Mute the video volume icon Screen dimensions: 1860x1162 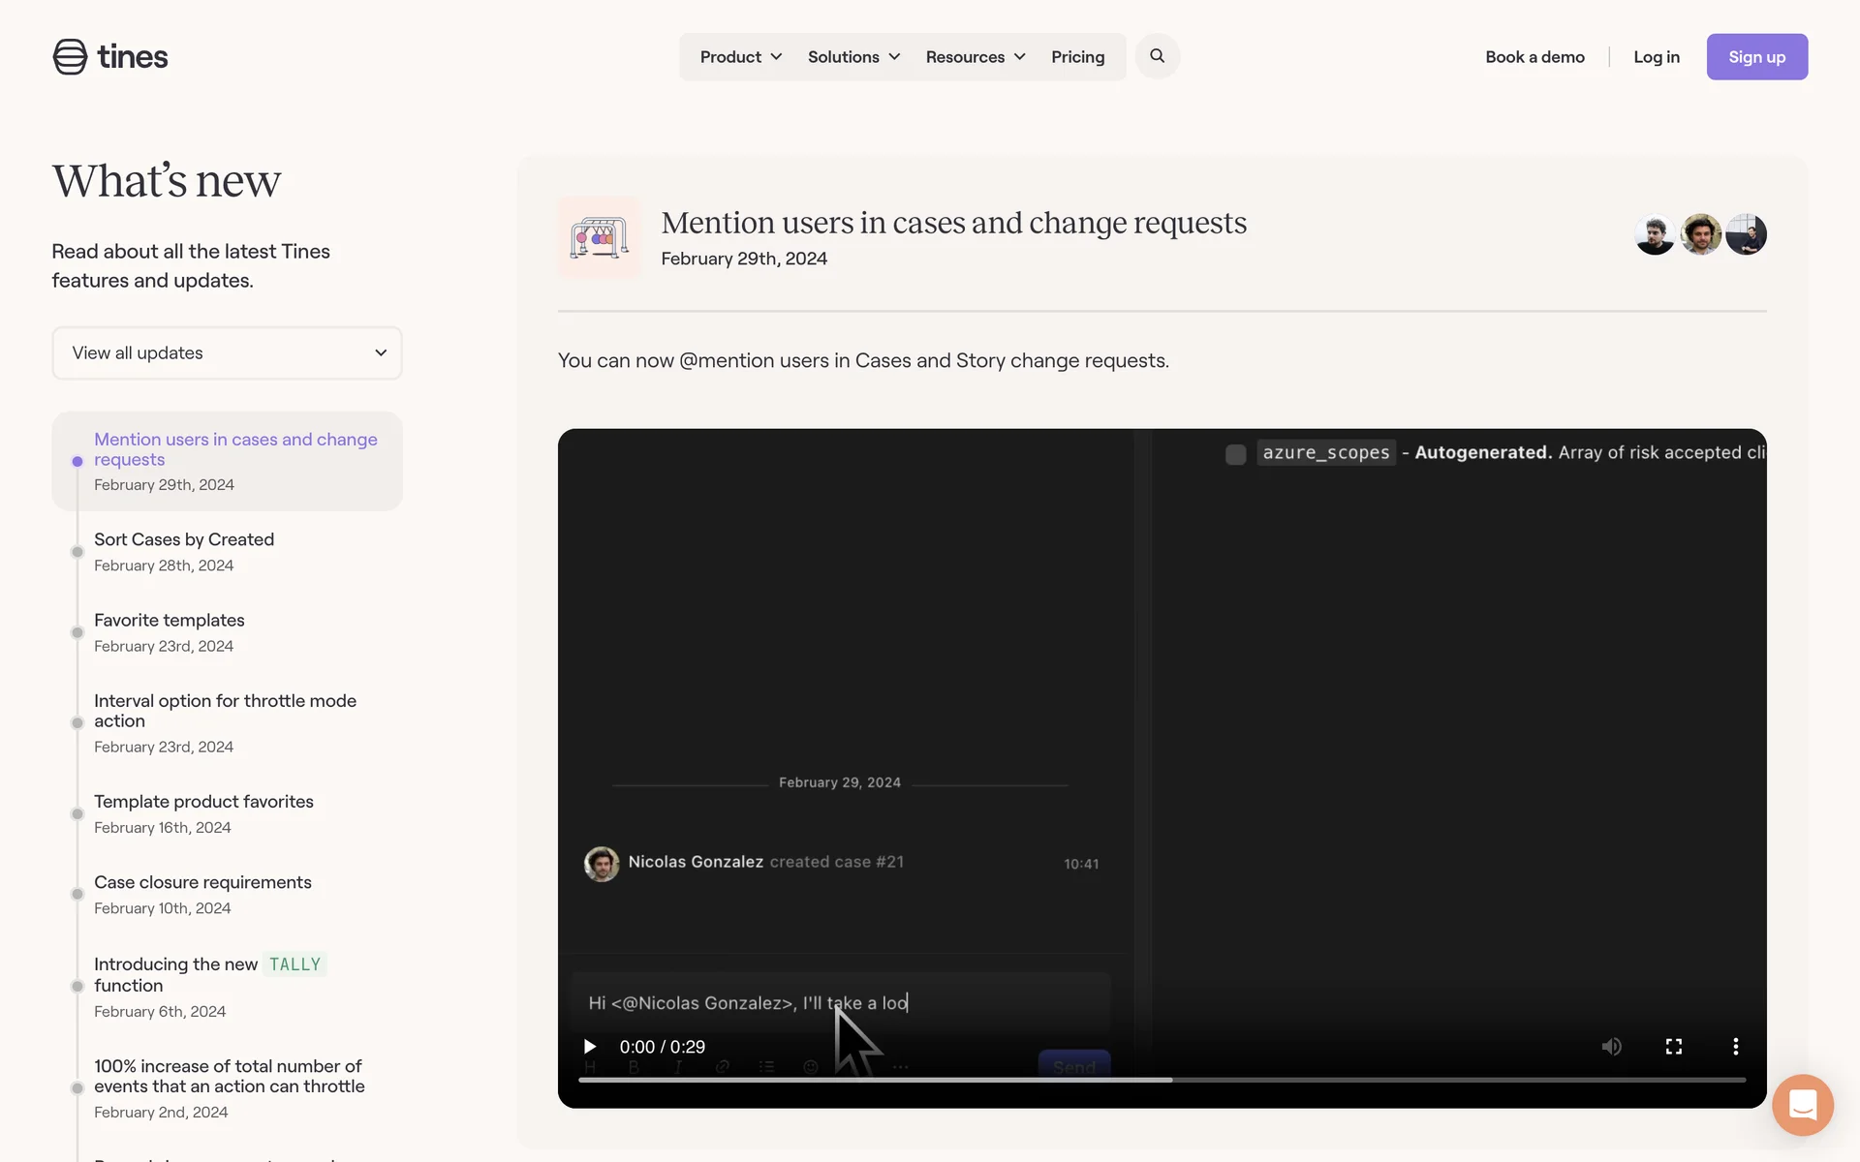[1611, 1047]
